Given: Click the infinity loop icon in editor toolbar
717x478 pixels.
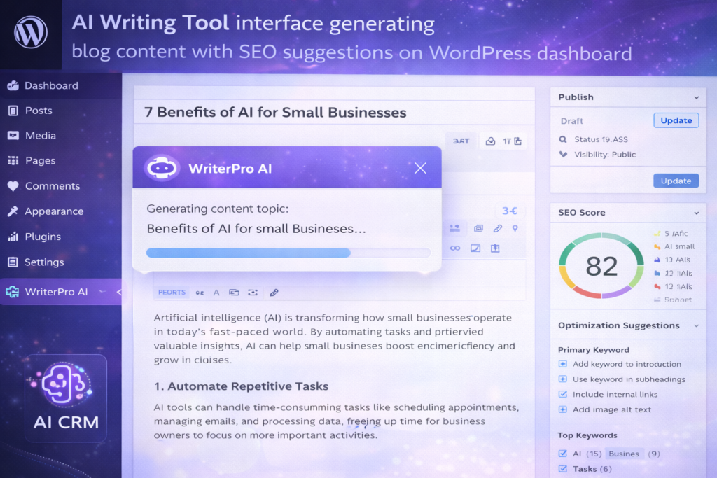Looking at the screenshot, I should 455,248.
